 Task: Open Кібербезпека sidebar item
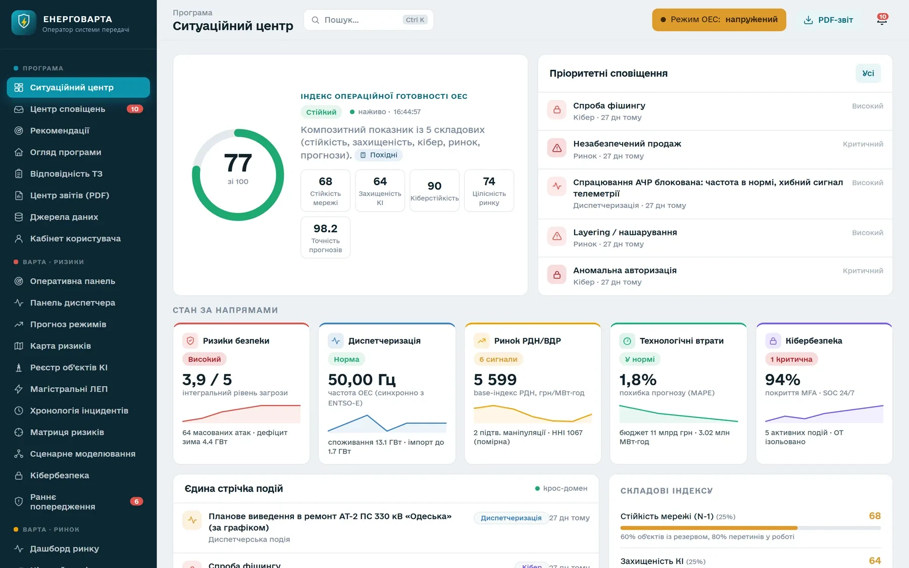tap(78, 476)
